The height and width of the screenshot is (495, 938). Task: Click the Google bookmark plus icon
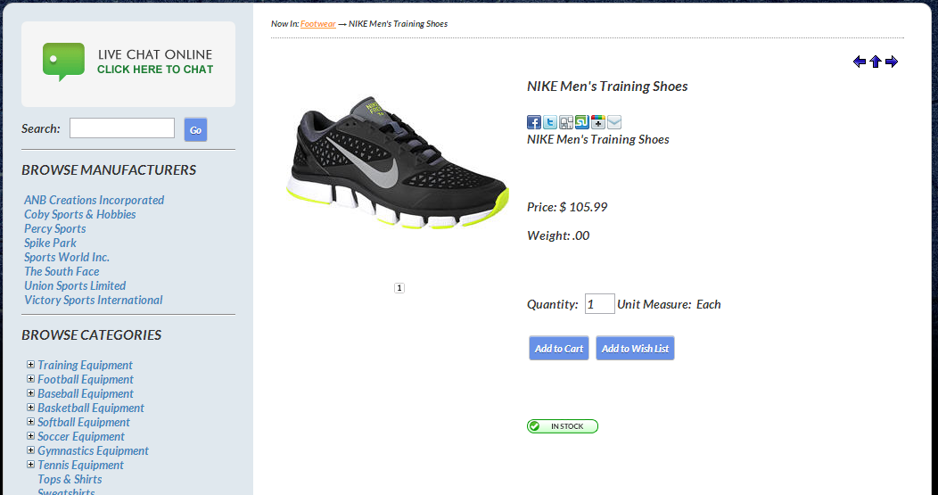tap(598, 122)
